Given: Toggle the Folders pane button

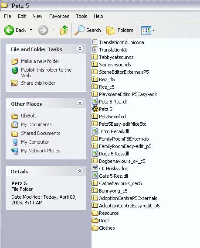Looking at the screenshot, I should pyautogui.click(x=120, y=30).
